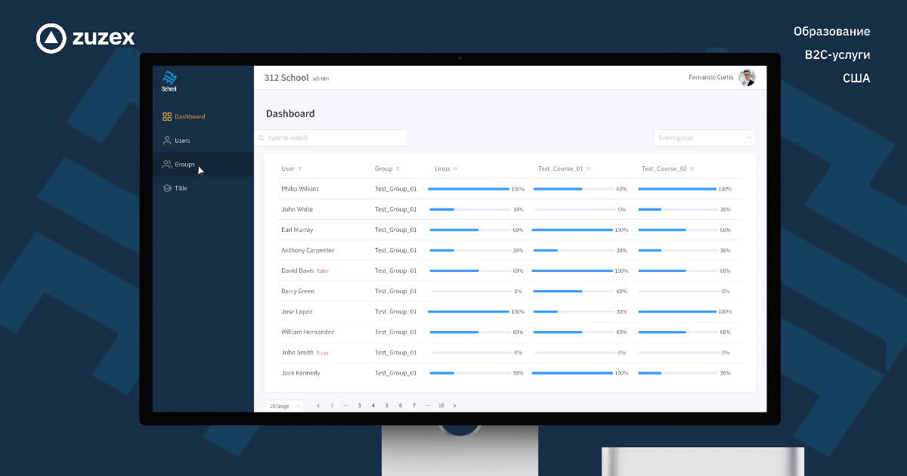Image resolution: width=907 pixels, height=476 pixels.
Task: Click the Dashboard grid icon
Action: (167, 117)
